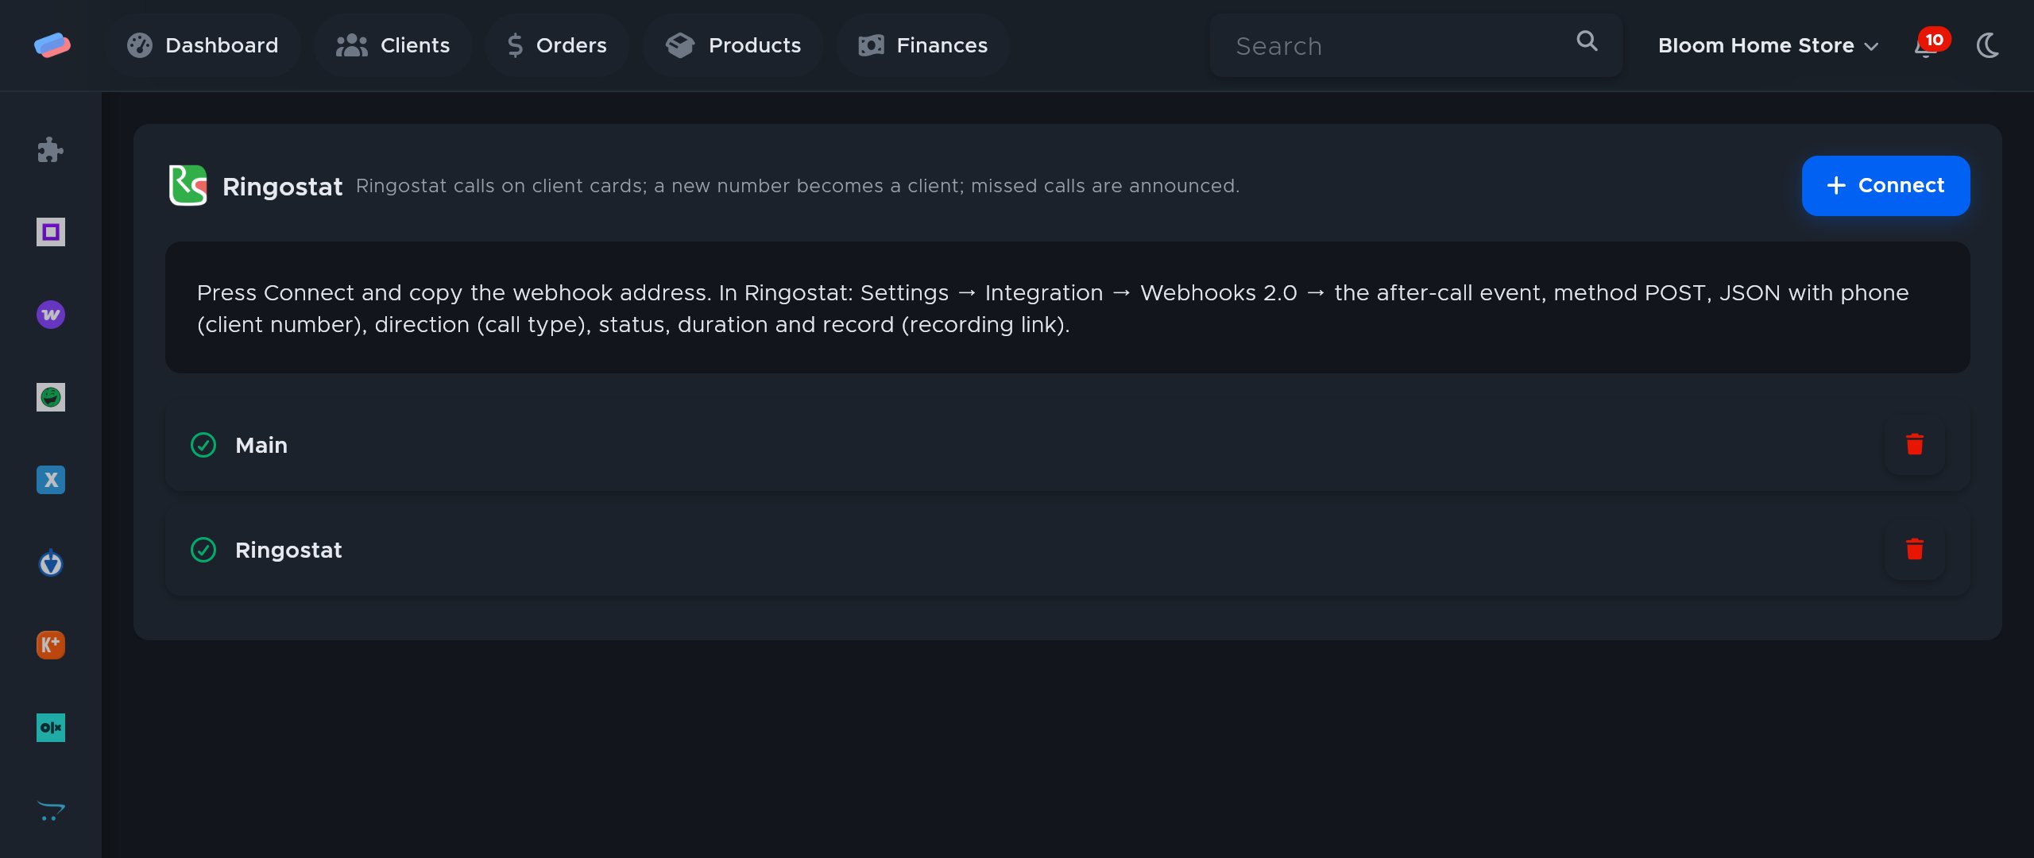
Task: Select the green smiley integration icon
Action: pos(50,397)
